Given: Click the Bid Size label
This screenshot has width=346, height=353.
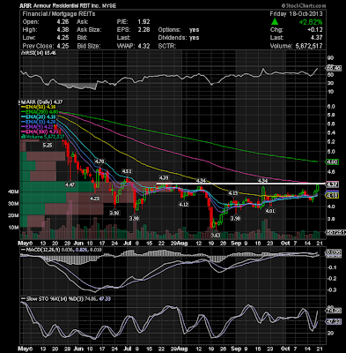Looking at the screenshot, I should coord(88,46).
